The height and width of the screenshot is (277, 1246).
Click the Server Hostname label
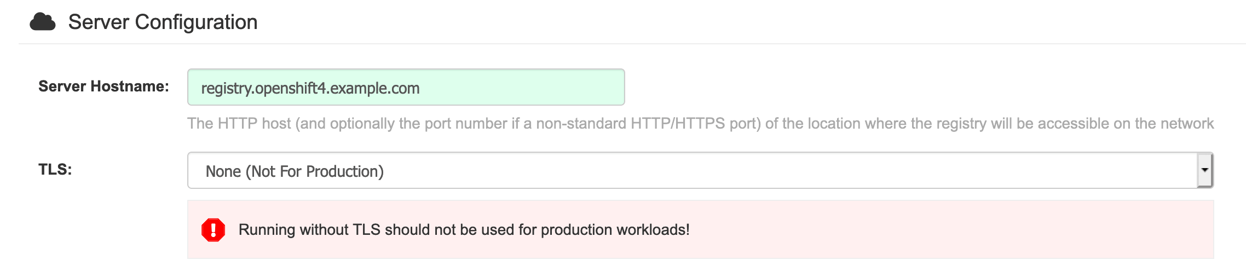point(103,86)
